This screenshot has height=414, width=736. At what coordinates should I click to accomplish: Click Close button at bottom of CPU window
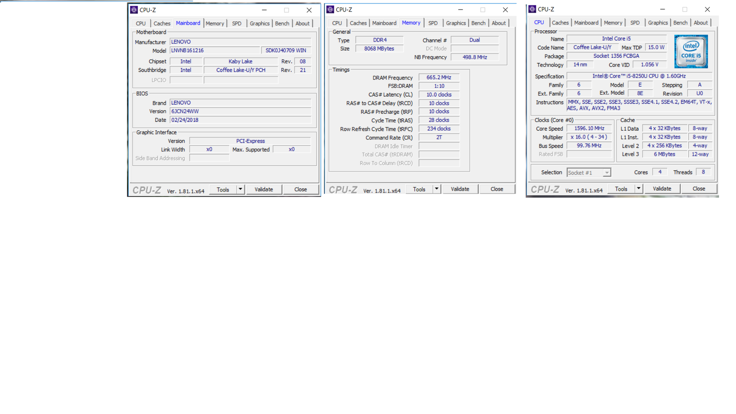699,189
